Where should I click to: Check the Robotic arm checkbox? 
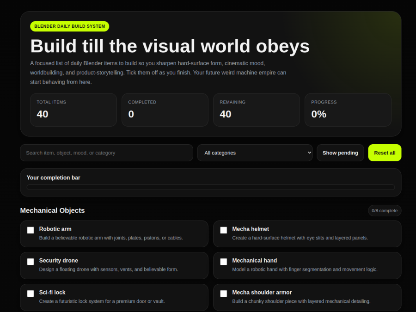[31, 230]
